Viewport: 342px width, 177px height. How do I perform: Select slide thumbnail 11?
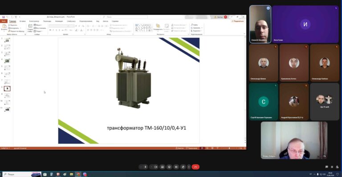7,109
